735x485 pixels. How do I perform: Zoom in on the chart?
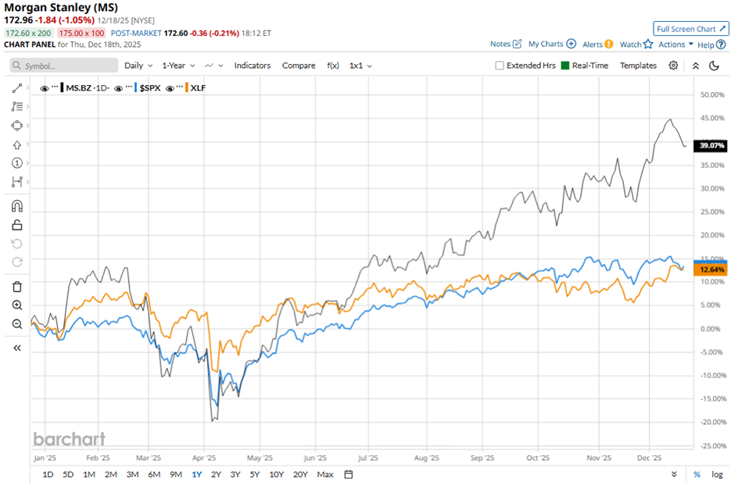click(16, 305)
